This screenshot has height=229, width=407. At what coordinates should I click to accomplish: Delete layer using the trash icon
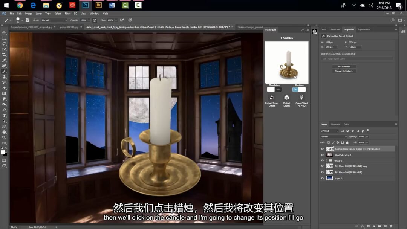click(x=391, y=226)
